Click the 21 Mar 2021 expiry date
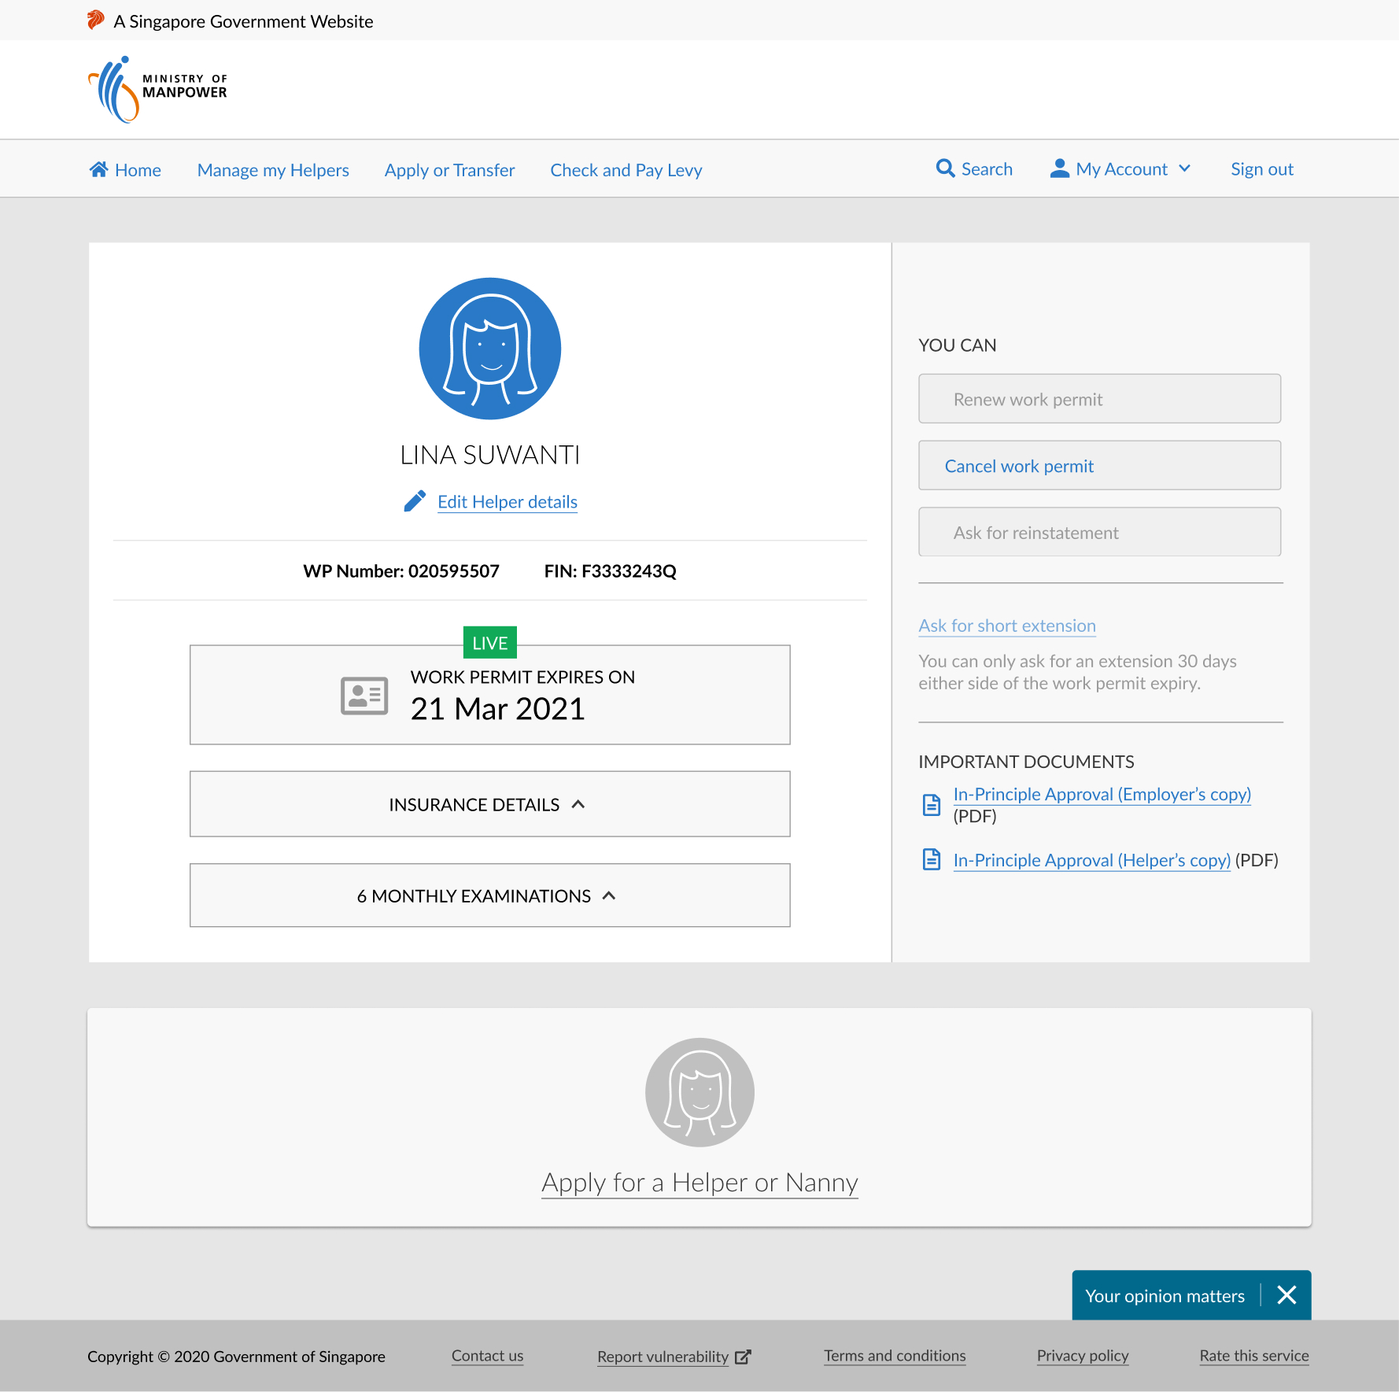The width and height of the screenshot is (1399, 1392). [x=497, y=709]
